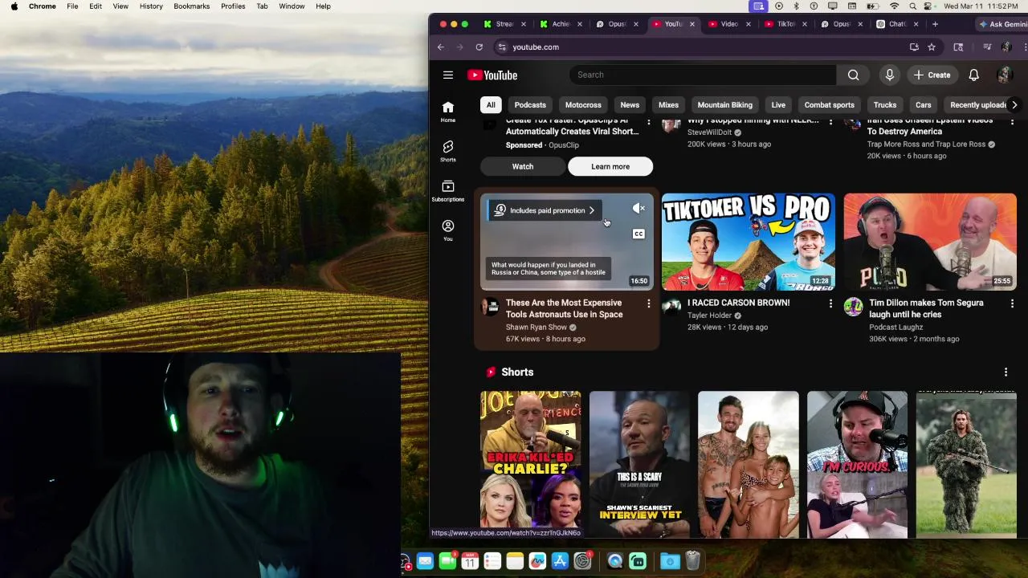Select the News filter chip
Image resolution: width=1028 pixels, height=578 pixels.
[x=630, y=105]
